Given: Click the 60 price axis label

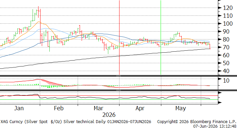Looking at the screenshot, I should [x=226, y=55].
